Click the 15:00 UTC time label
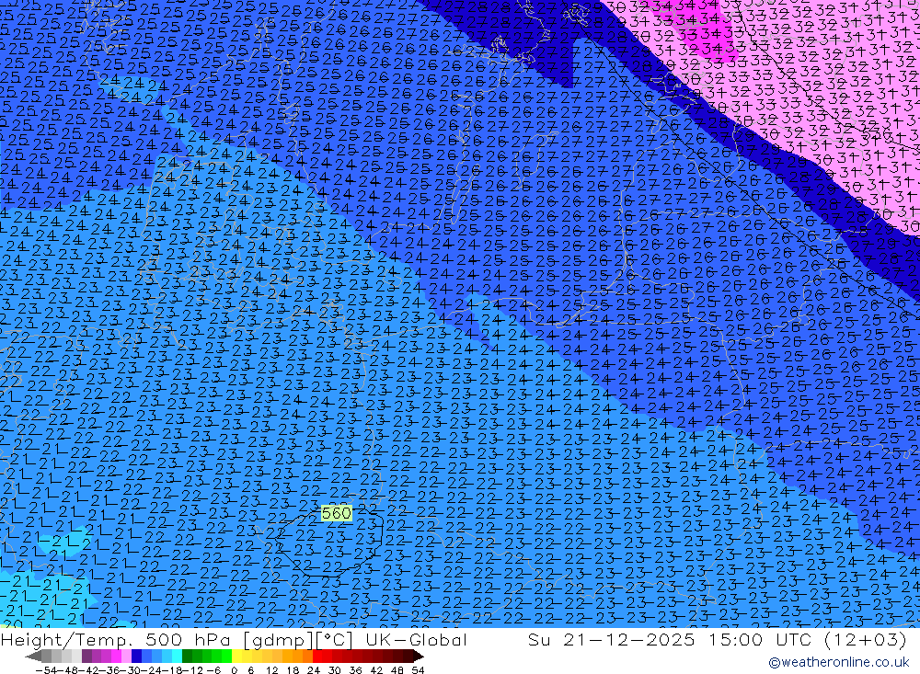 [759, 639]
